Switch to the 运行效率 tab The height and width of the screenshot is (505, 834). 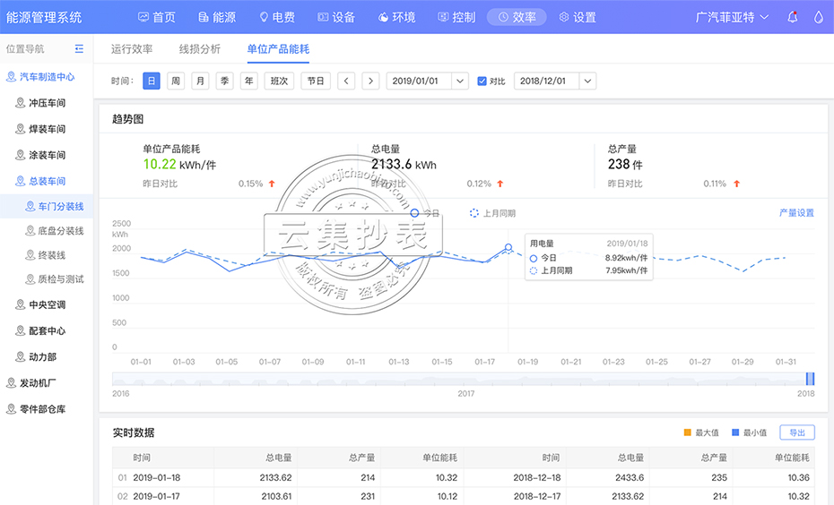pyautogui.click(x=132, y=49)
